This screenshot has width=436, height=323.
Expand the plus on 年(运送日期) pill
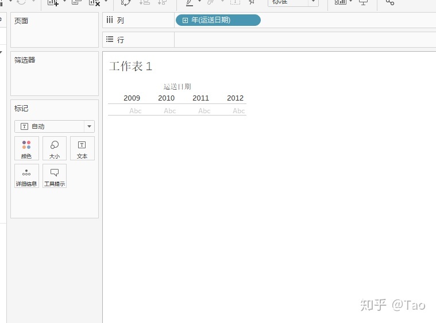[185, 20]
